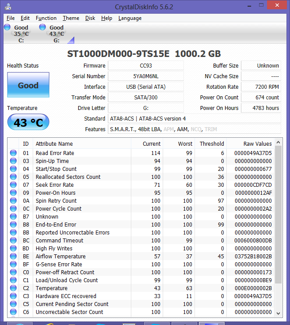This screenshot has height=325, width=290.
Task: Open the Help menu
Action: click(x=107, y=18)
